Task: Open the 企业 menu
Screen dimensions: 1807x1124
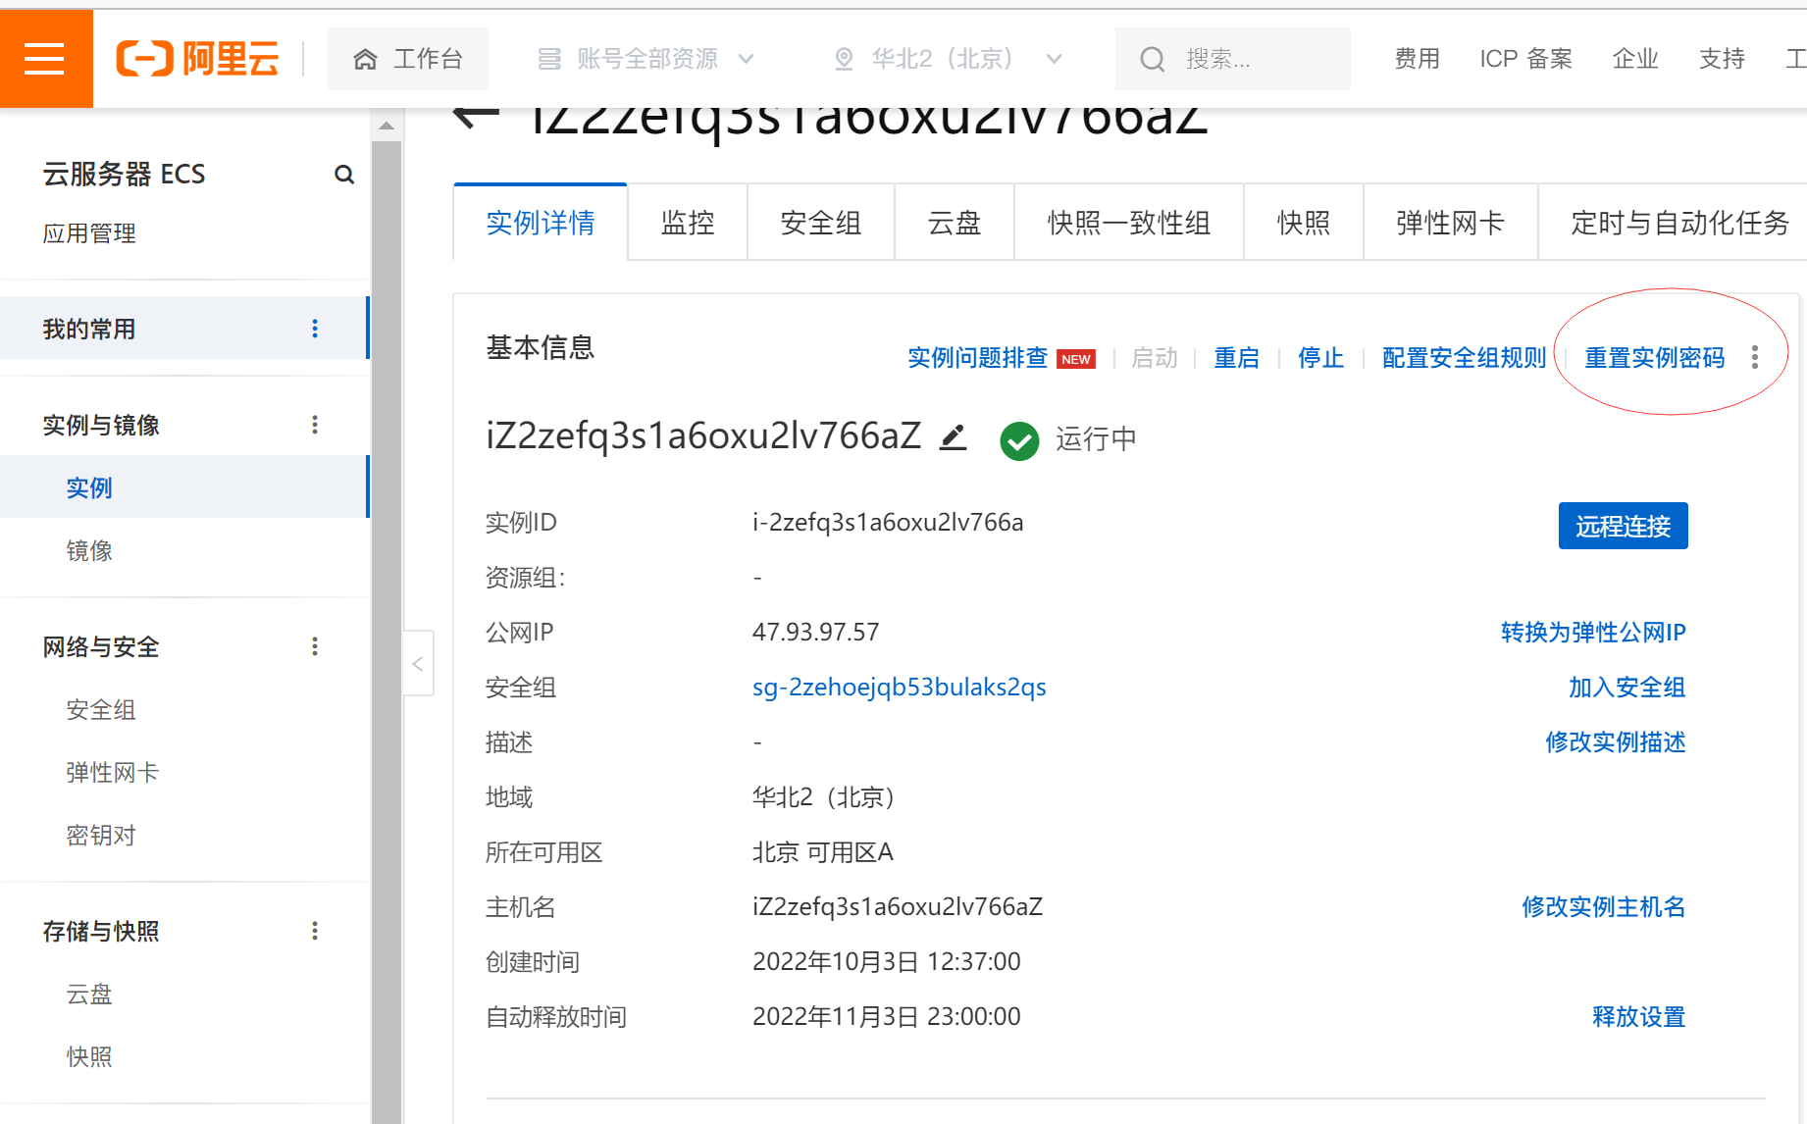Action: [x=1635, y=59]
